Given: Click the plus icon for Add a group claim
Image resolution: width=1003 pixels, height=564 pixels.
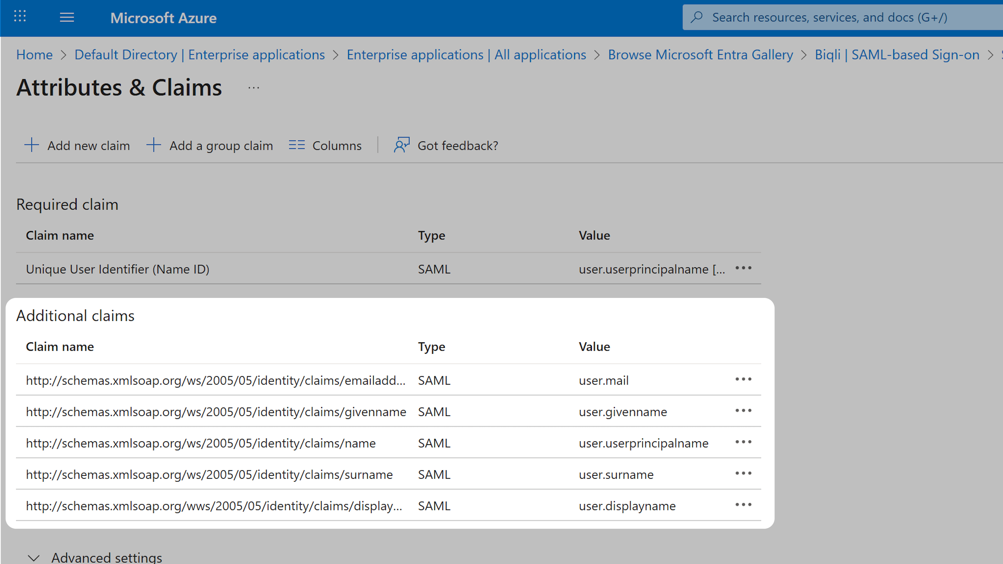Looking at the screenshot, I should [153, 145].
